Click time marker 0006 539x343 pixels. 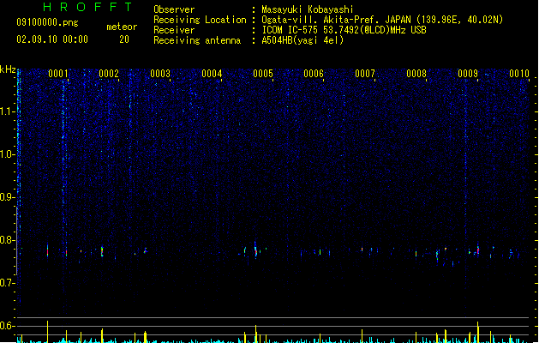pos(314,74)
